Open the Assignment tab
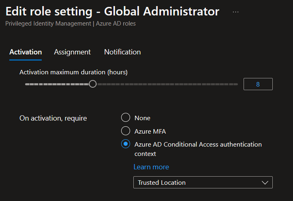 click(x=72, y=52)
